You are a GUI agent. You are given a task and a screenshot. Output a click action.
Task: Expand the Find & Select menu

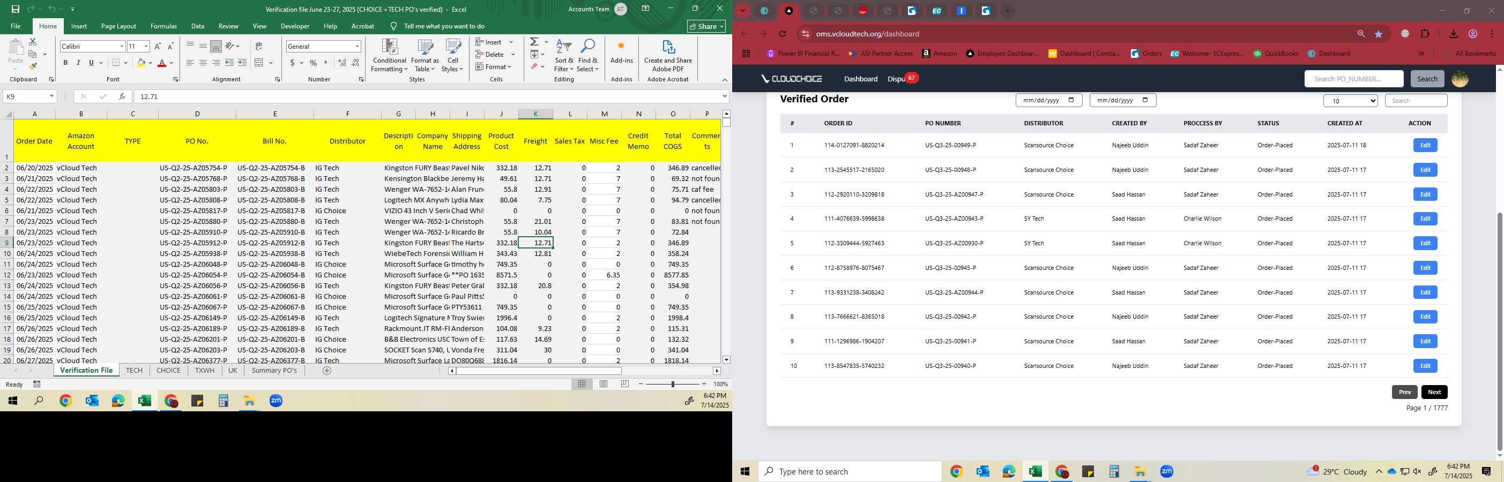588,56
